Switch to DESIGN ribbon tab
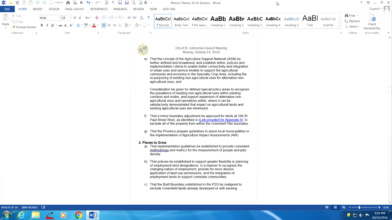 coord(54,9)
